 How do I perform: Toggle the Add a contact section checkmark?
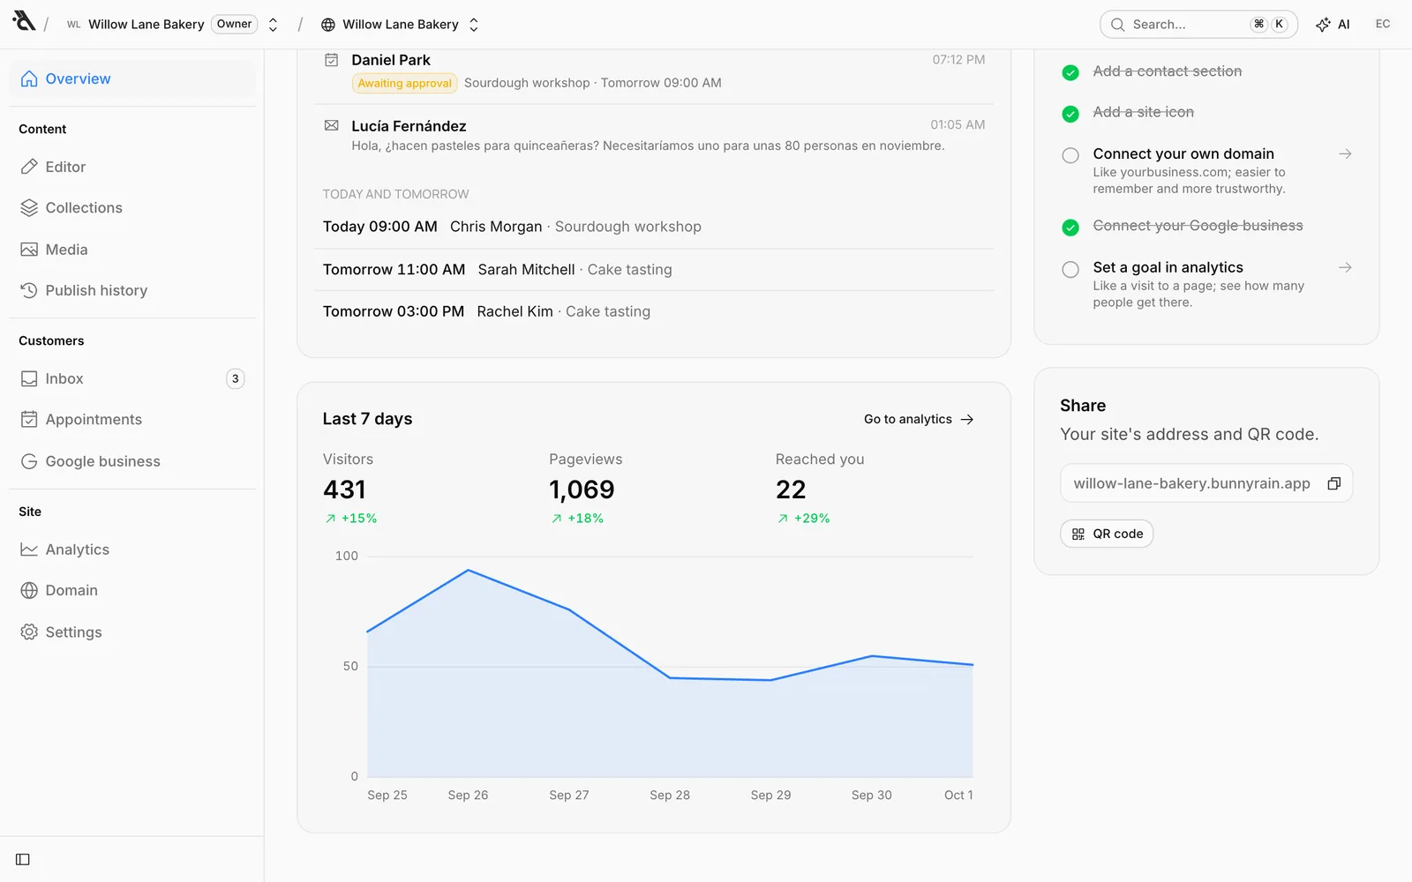point(1070,72)
